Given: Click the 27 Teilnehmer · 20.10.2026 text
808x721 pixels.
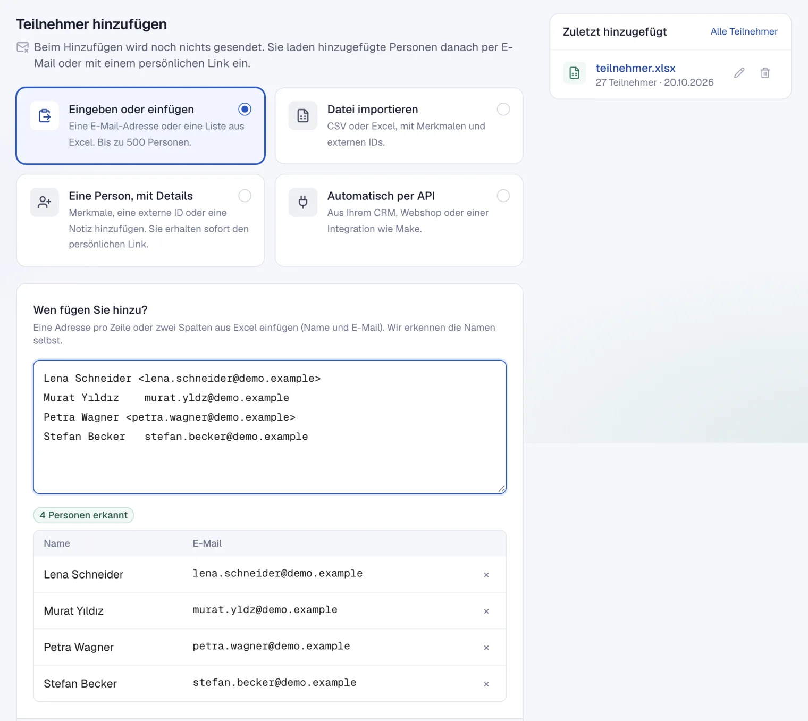Looking at the screenshot, I should point(654,82).
